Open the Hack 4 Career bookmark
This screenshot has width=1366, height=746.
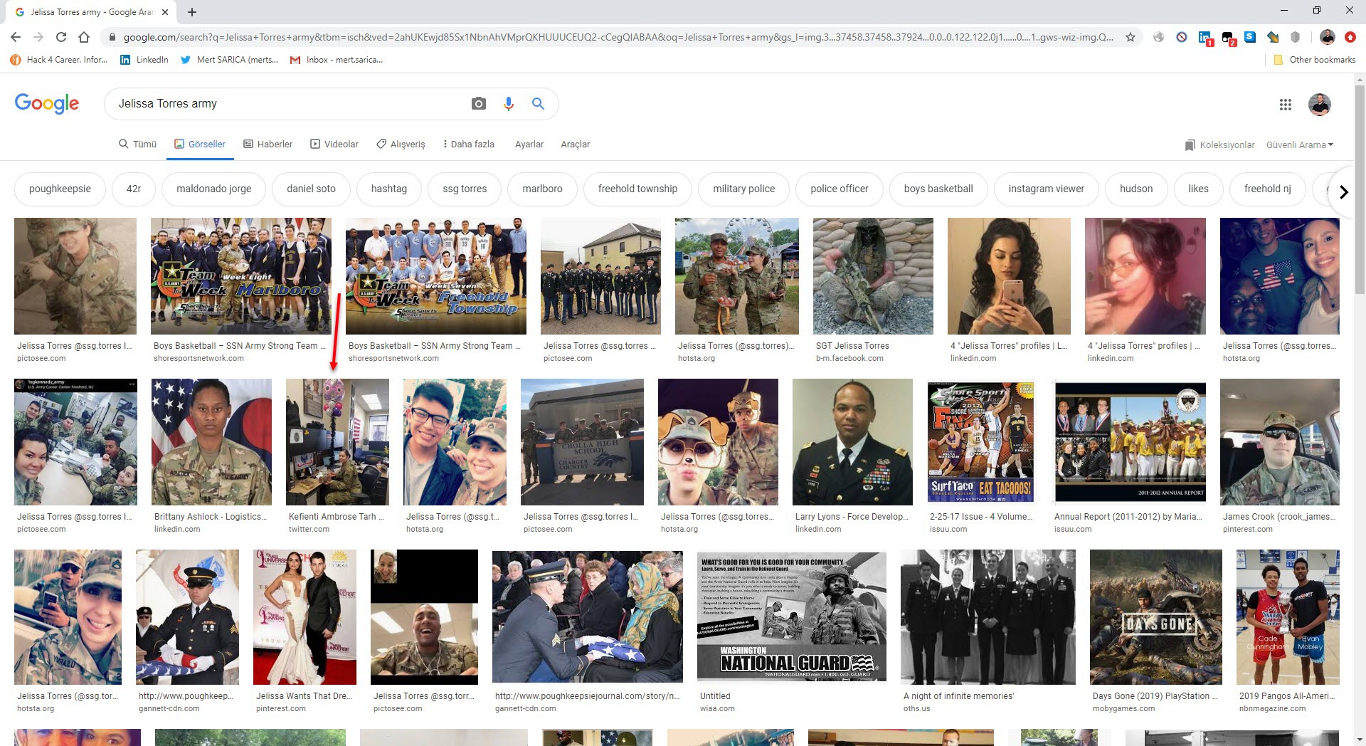tap(59, 60)
